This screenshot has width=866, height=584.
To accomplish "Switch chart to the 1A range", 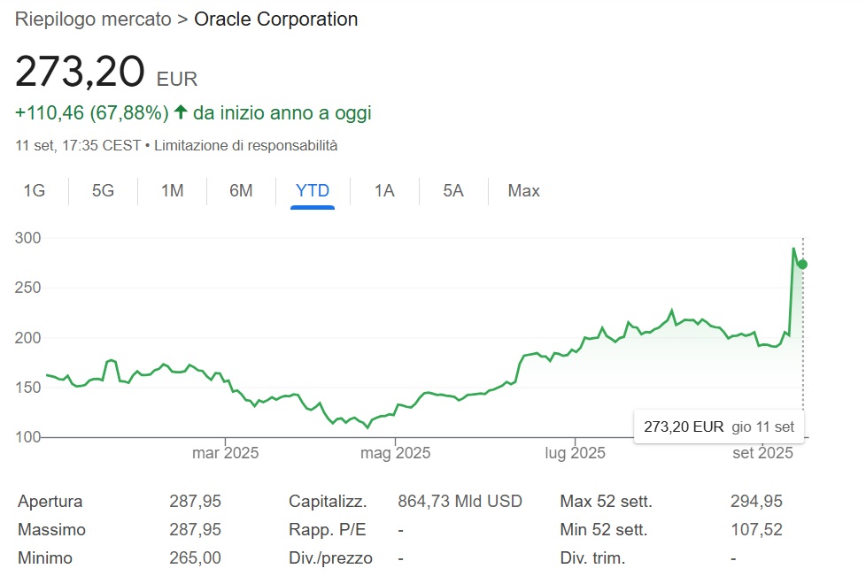I will 383,191.
